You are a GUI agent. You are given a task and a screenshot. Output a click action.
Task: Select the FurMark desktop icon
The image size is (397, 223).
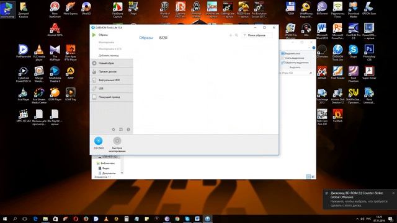click(337, 116)
